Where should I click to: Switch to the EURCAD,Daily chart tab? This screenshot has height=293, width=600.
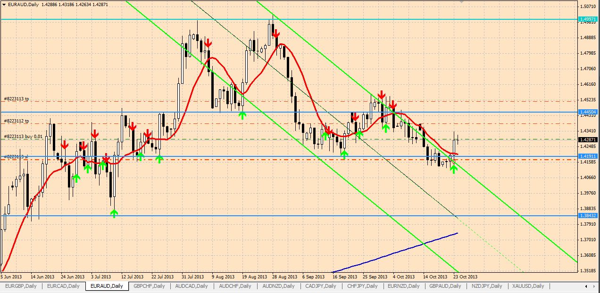(64, 286)
